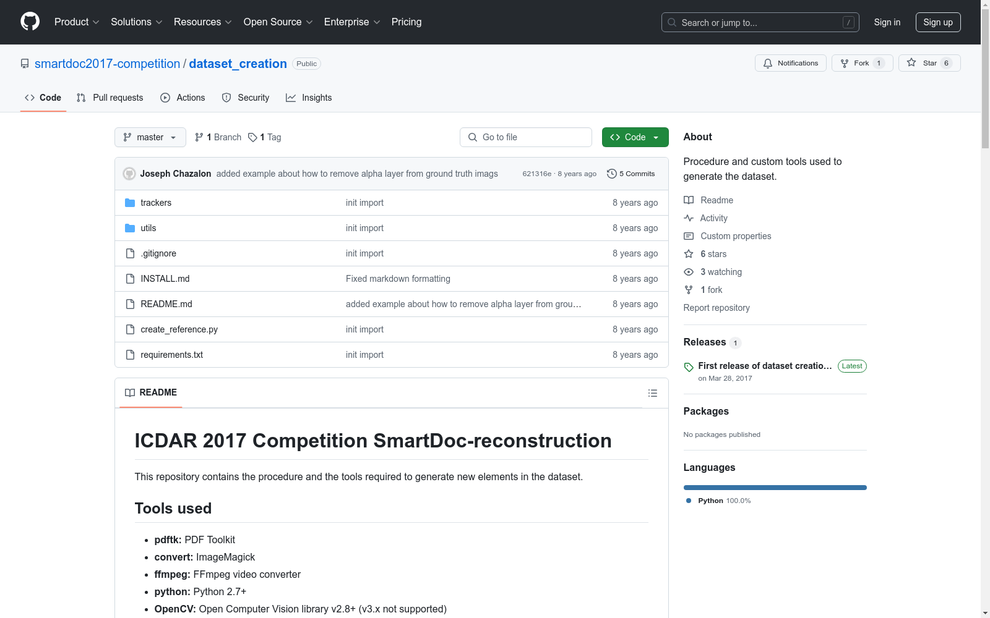Viewport: 990px width, 618px height.
Task: Open the master branch selector
Action: click(x=150, y=137)
